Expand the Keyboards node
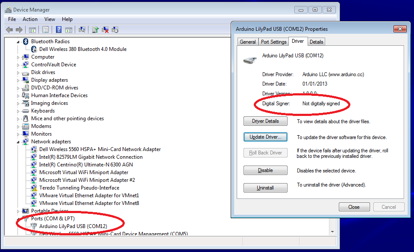Viewport: 414px width, 252px height. [18, 111]
